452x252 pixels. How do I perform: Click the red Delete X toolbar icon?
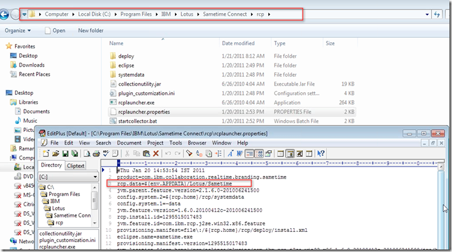[x=155, y=153]
